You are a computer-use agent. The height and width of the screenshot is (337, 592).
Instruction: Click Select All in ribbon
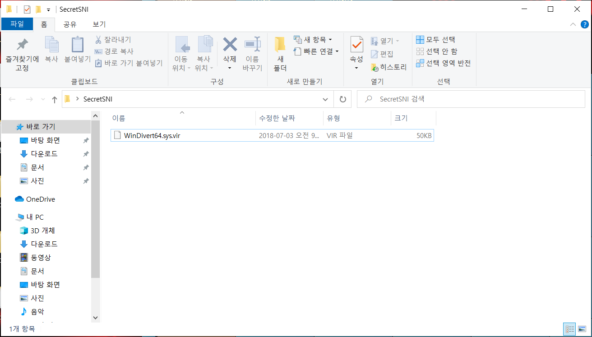[436, 40]
